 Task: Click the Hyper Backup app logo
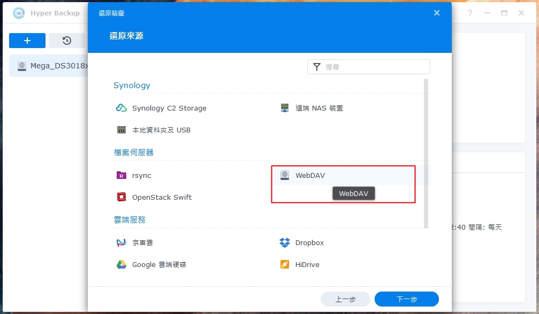pyautogui.click(x=19, y=13)
